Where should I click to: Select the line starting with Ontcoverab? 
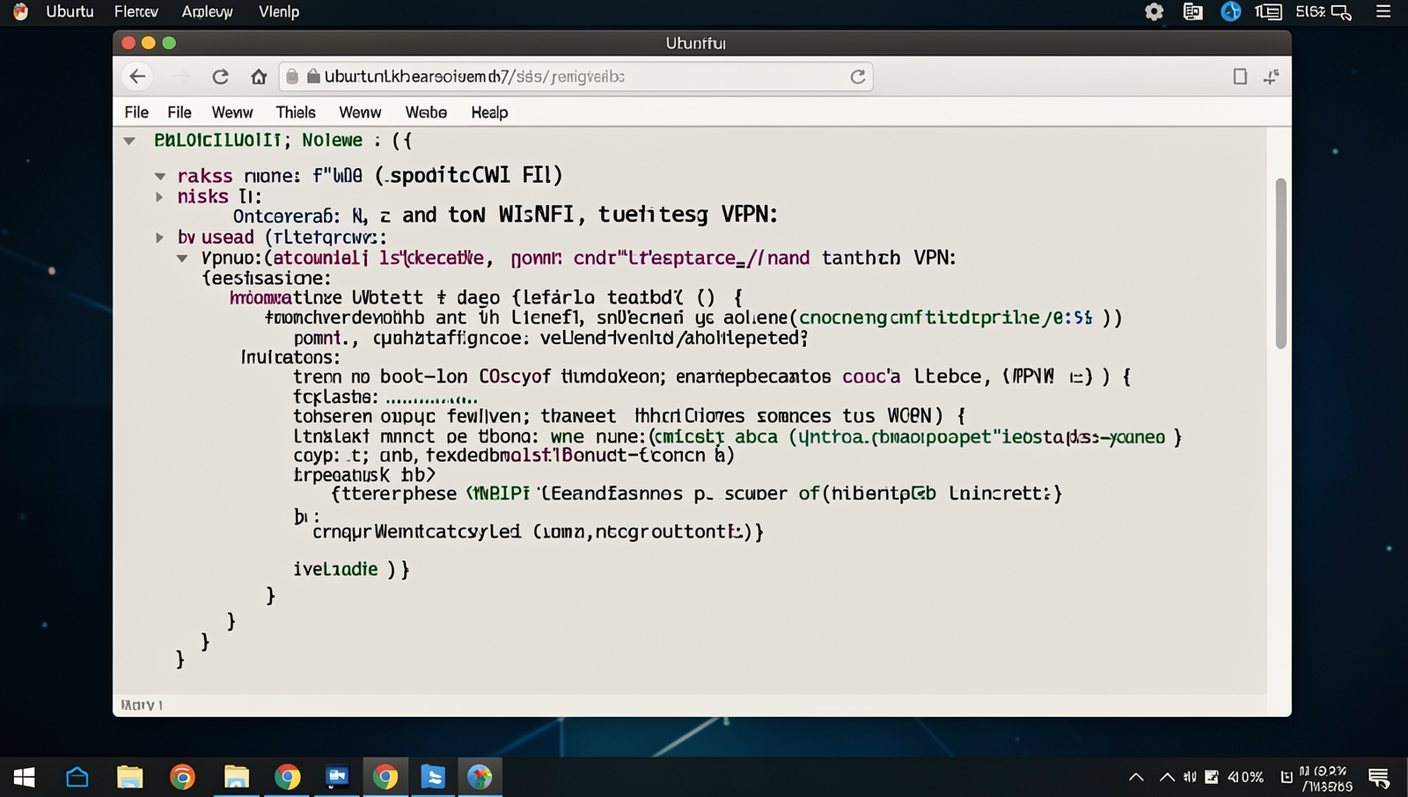(x=505, y=216)
